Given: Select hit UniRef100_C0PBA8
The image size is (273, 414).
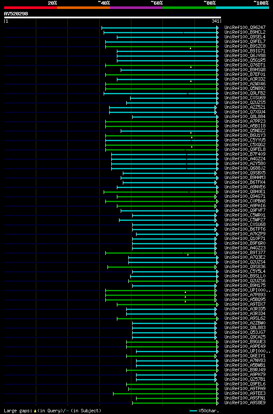Looking at the screenshot, I should pyautogui.click(x=245, y=201).
